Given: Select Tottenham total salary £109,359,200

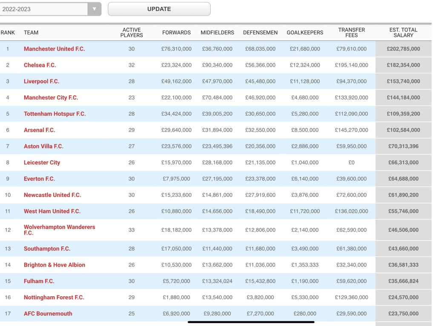Looking at the screenshot, I should [403, 114].
